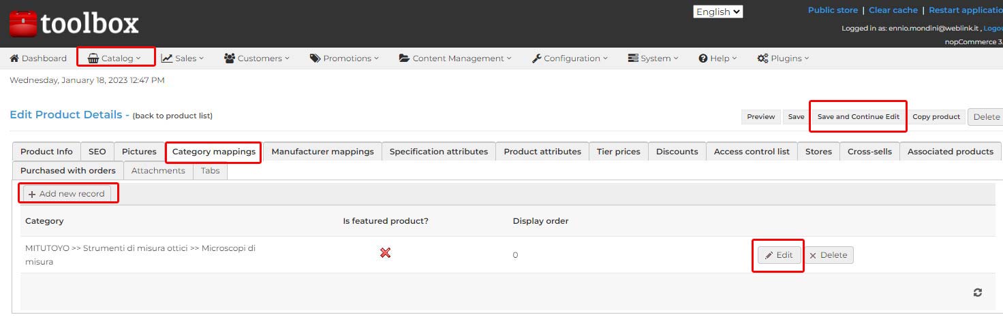Click the Sales chart icon
The image size is (1003, 319).
pos(166,58)
